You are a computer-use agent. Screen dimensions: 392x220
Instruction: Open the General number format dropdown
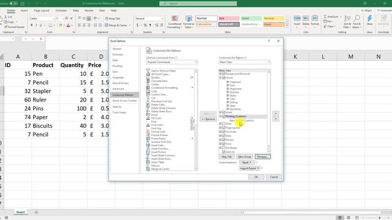(x=162, y=18)
